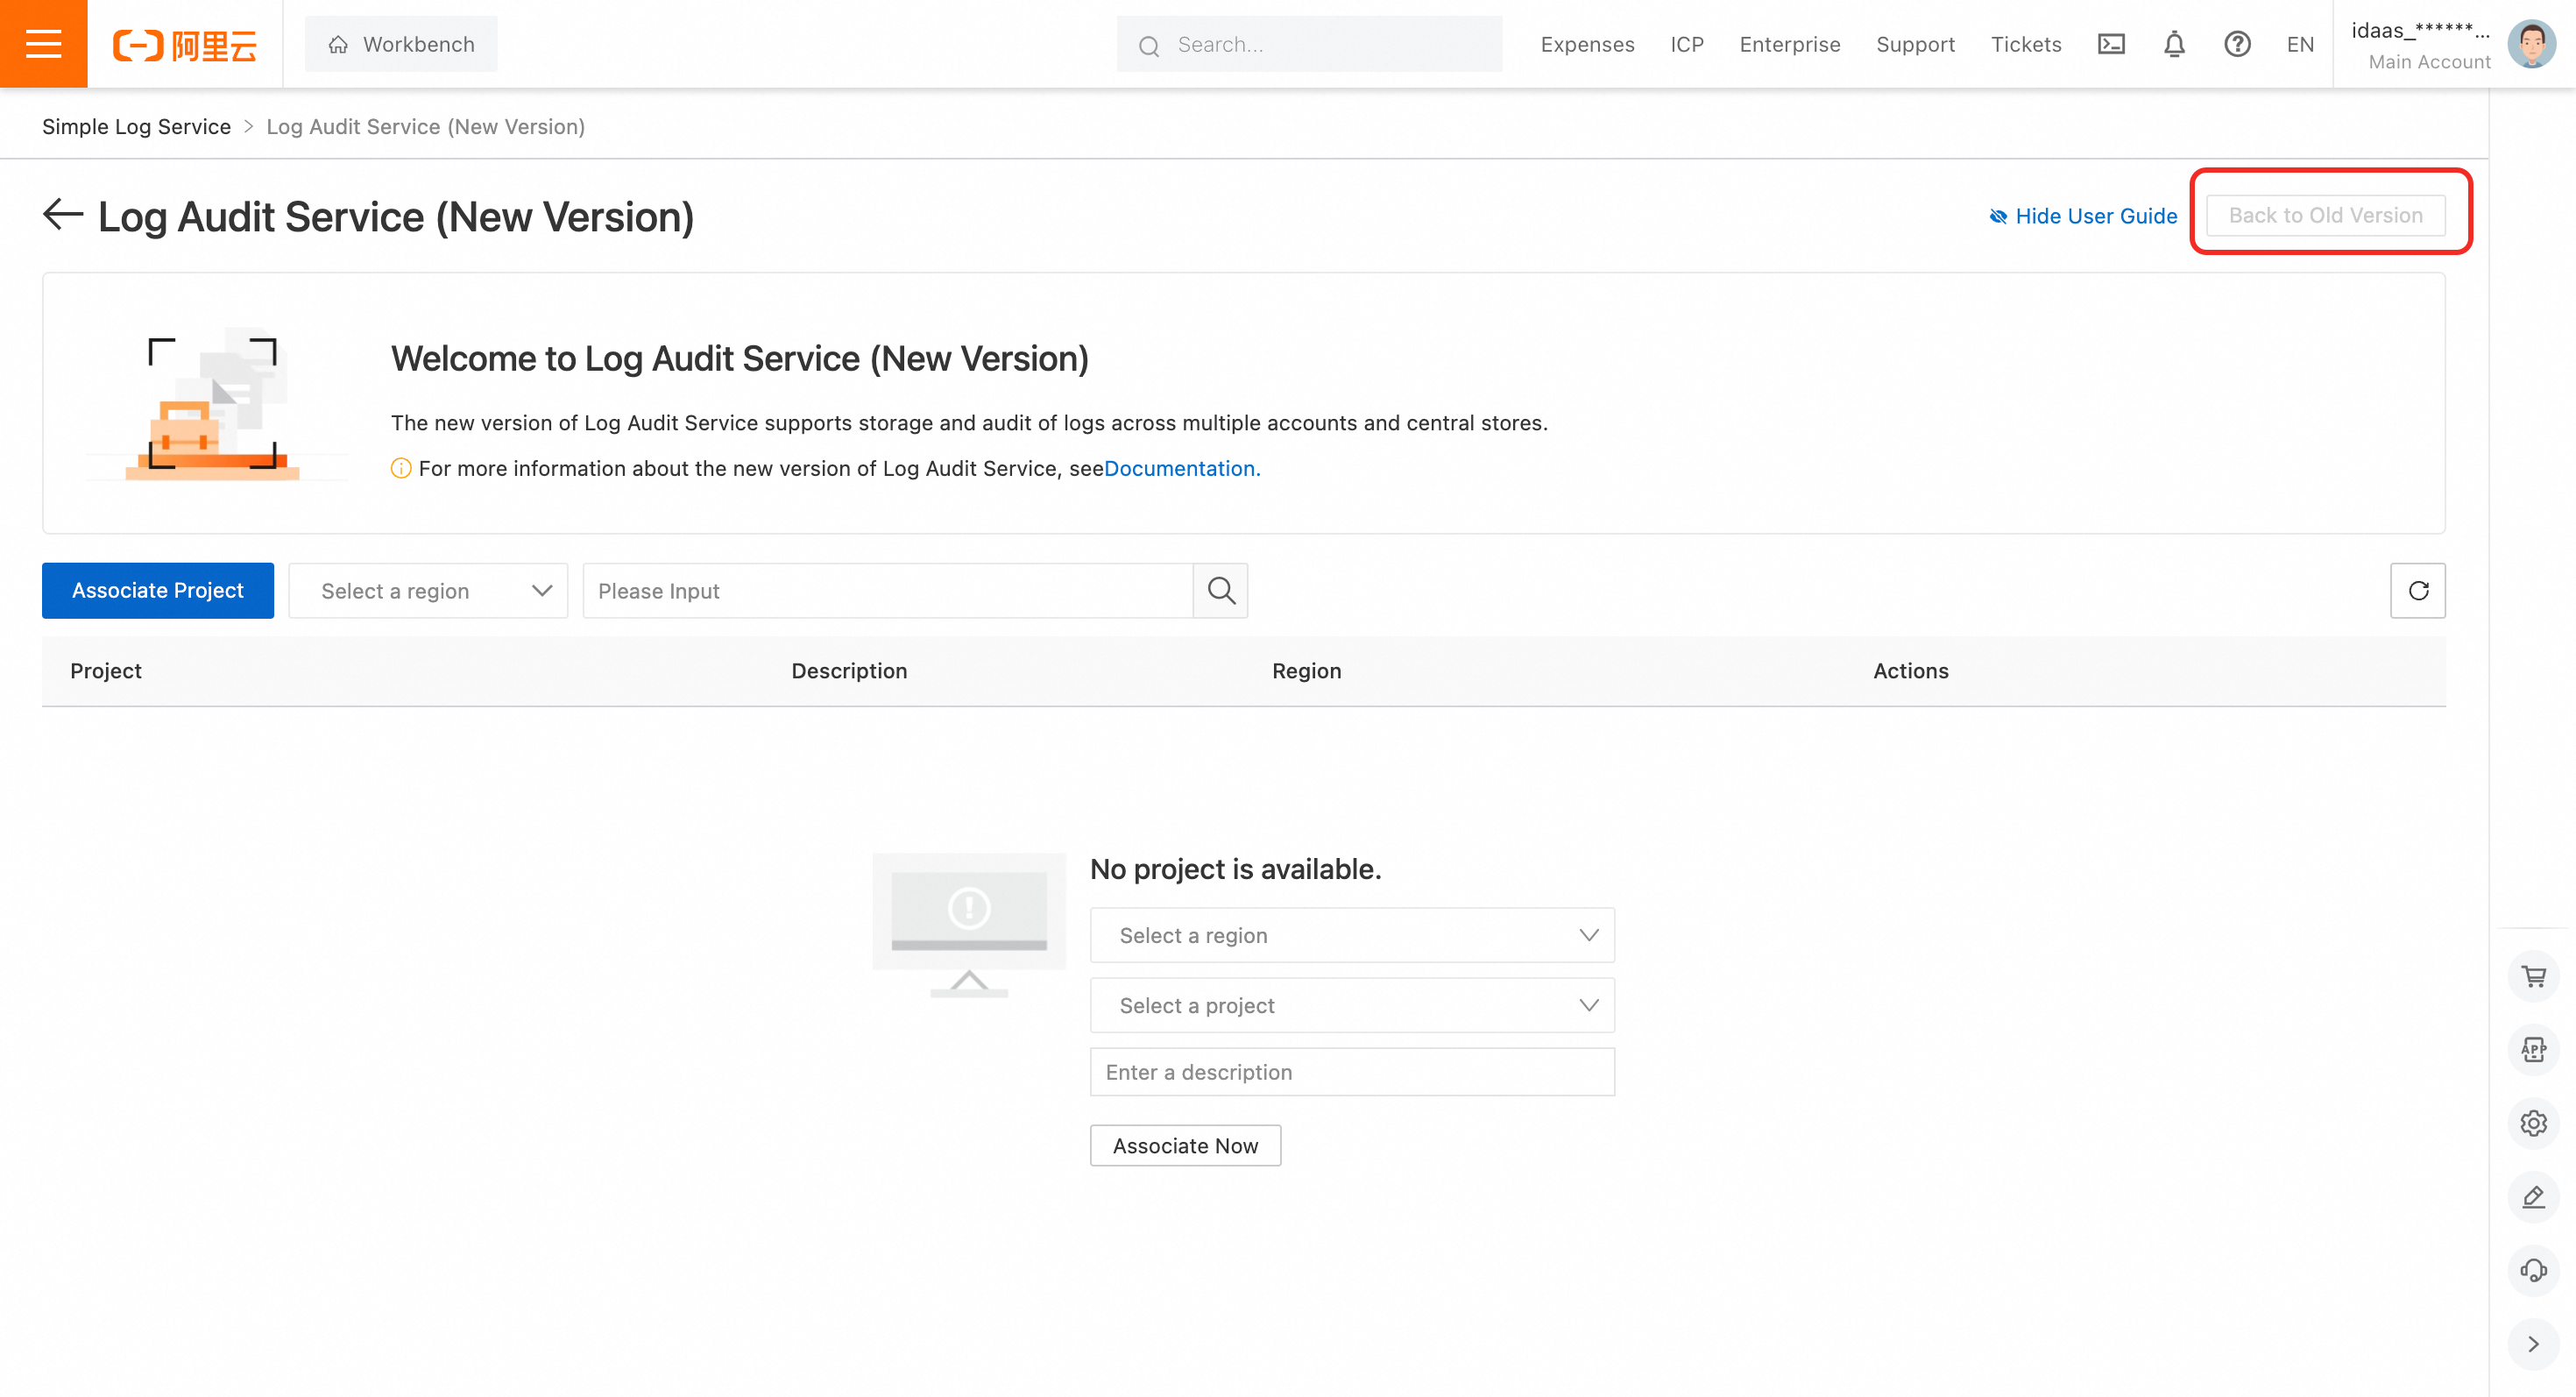This screenshot has width=2576, height=1397.
Task: Open the Expenses menu
Action: click(x=1587, y=44)
